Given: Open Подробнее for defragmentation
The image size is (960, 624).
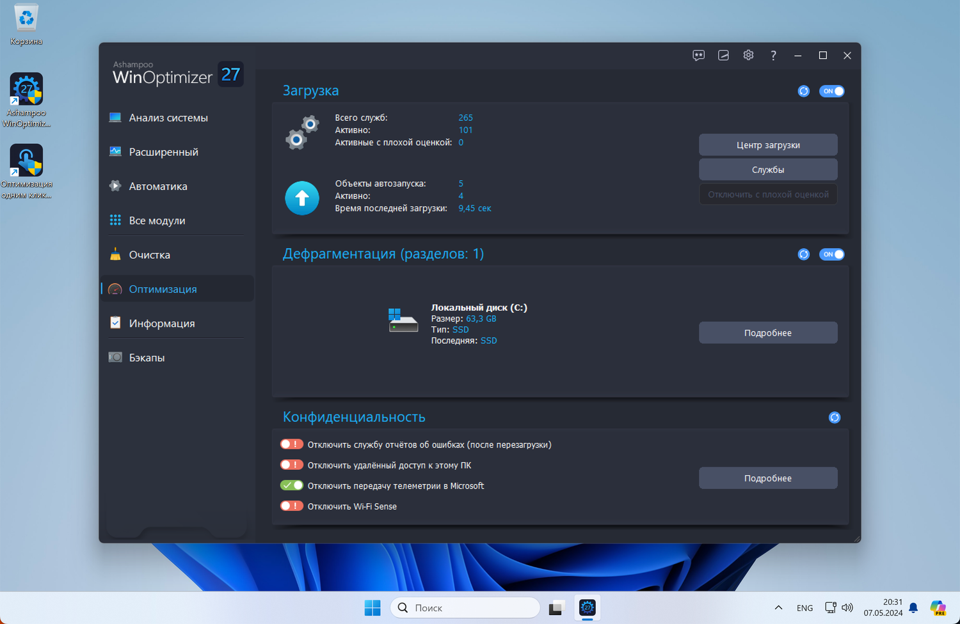Looking at the screenshot, I should click(x=768, y=333).
